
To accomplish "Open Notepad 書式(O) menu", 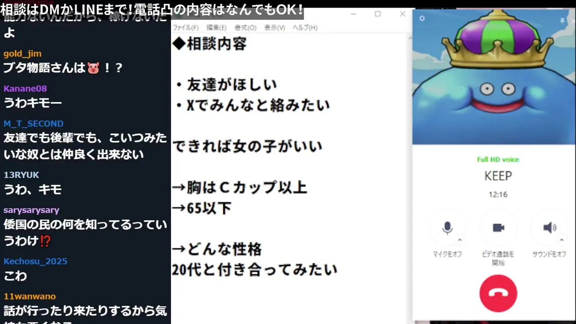I will click(x=245, y=27).
